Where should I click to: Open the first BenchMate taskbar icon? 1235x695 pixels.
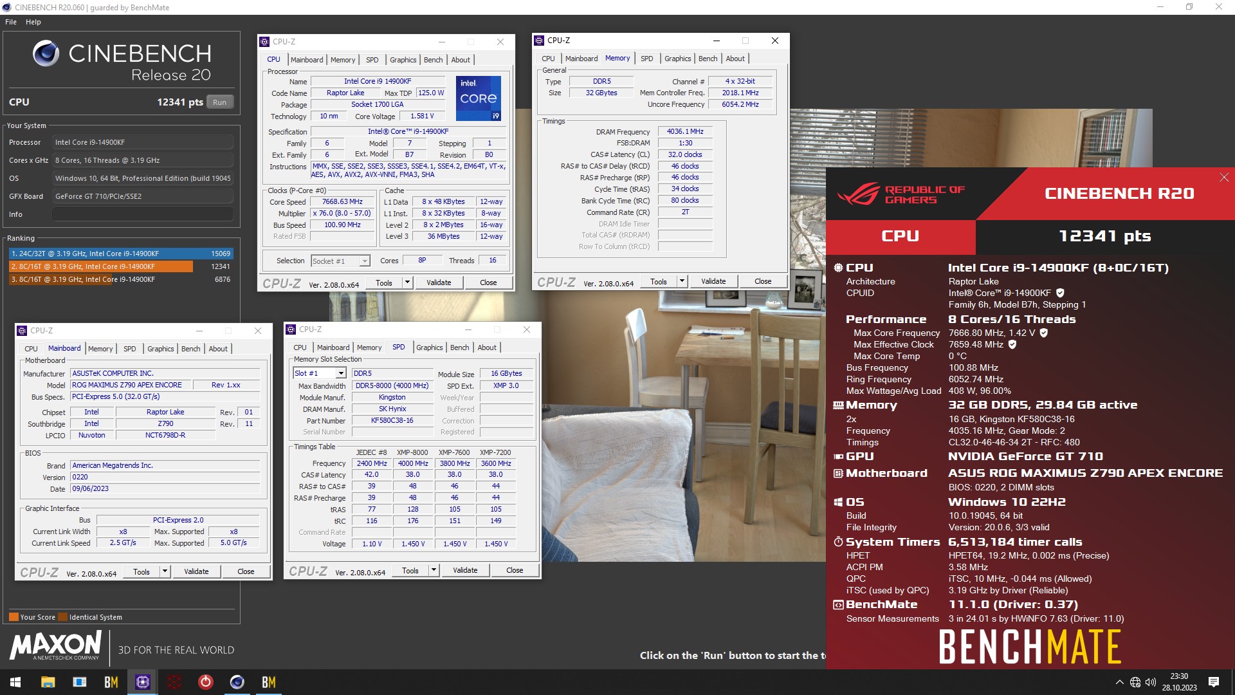pyautogui.click(x=111, y=682)
